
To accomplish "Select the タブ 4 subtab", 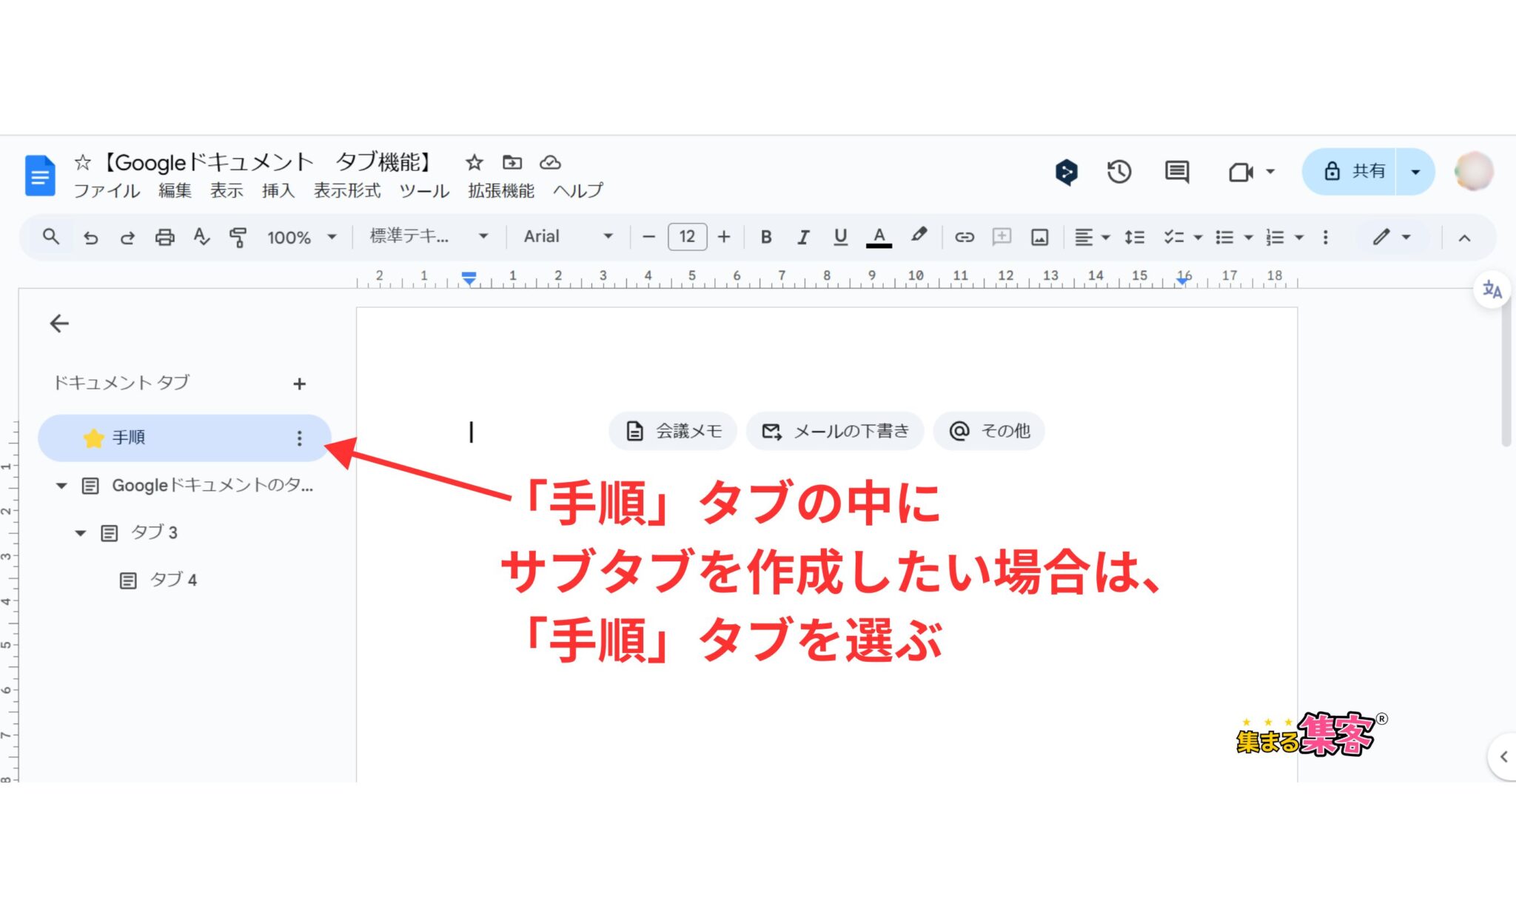I will [173, 580].
